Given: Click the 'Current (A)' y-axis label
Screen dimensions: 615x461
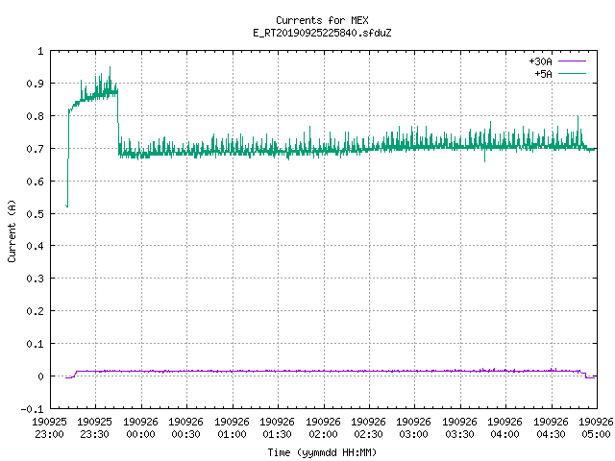Looking at the screenshot, I should (12, 230).
